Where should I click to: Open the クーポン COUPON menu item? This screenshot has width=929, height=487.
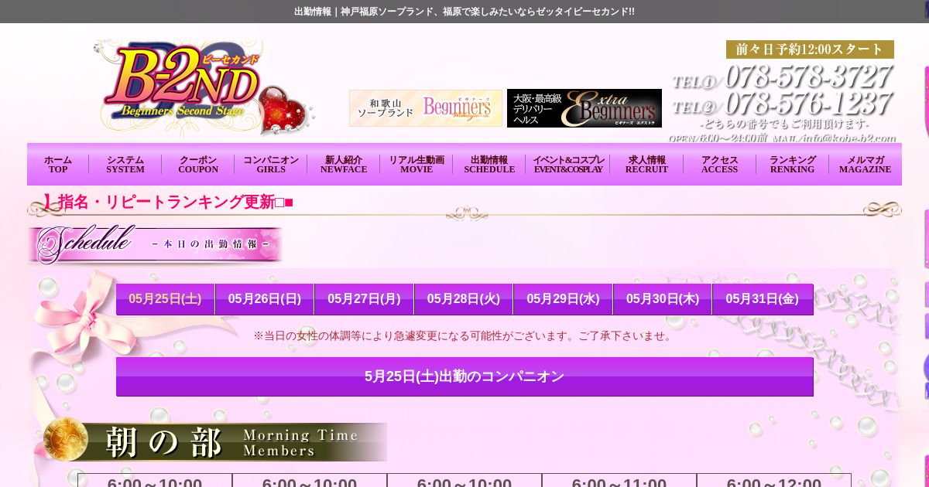coord(198,165)
